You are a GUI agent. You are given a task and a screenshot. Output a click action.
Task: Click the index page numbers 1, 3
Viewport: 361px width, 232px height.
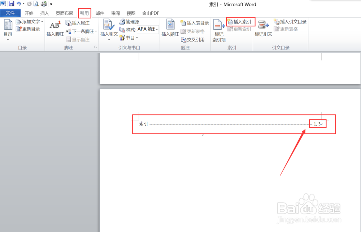click(317, 124)
